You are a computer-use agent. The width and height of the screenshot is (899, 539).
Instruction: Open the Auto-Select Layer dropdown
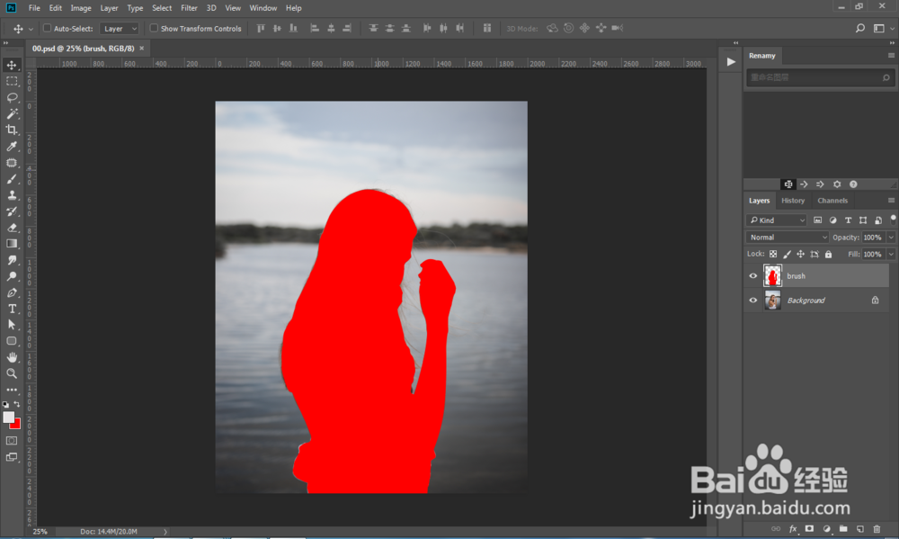click(120, 28)
